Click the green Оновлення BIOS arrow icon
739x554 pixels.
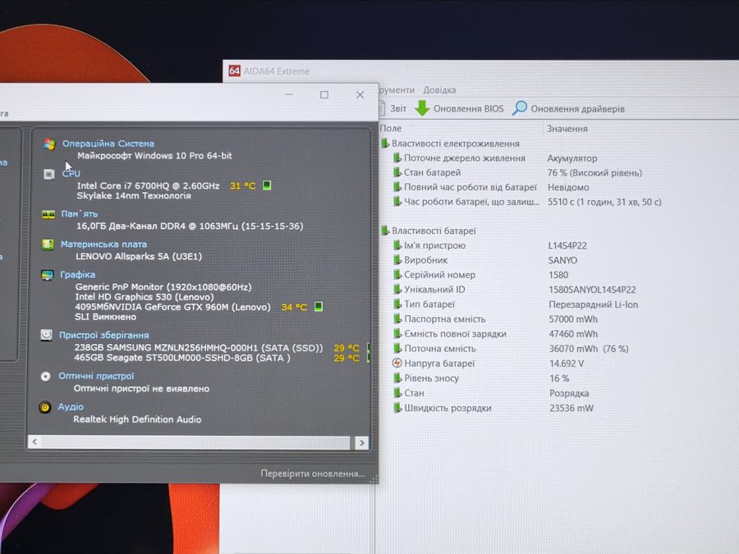422,108
